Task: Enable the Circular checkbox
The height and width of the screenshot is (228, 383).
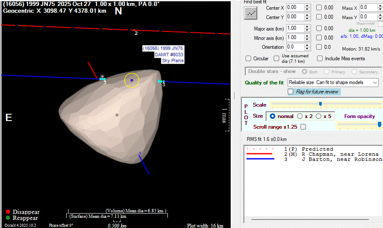Action: pyautogui.click(x=249, y=59)
